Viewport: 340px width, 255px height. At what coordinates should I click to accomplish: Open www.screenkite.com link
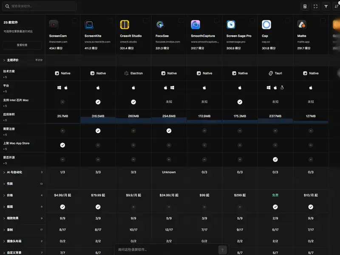coord(97,42)
